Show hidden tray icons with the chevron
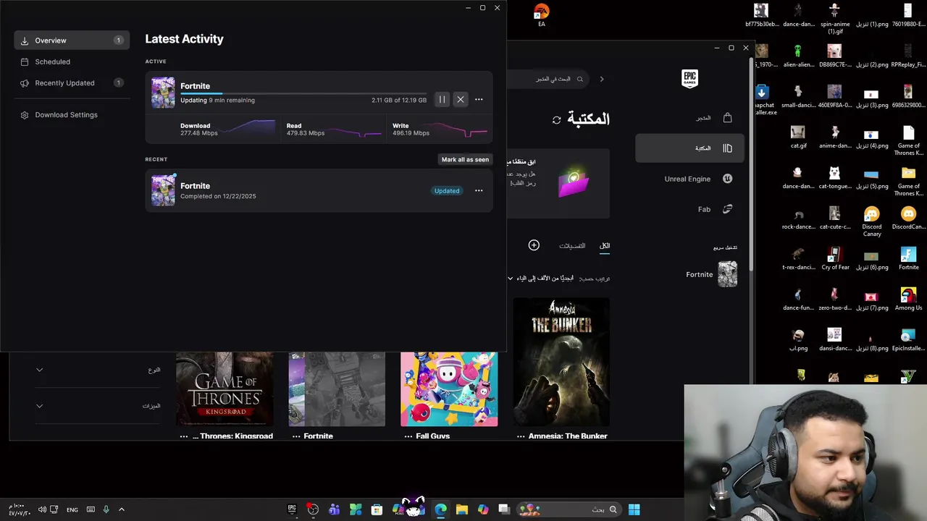The width and height of the screenshot is (927, 521). (x=121, y=509)
